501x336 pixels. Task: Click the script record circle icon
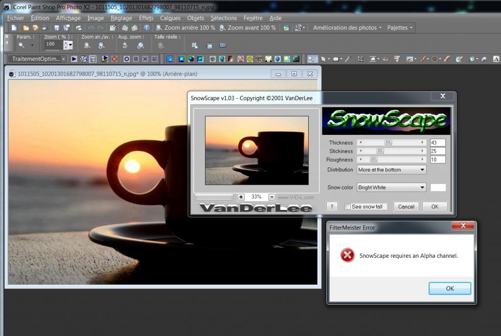pos(127,59)
